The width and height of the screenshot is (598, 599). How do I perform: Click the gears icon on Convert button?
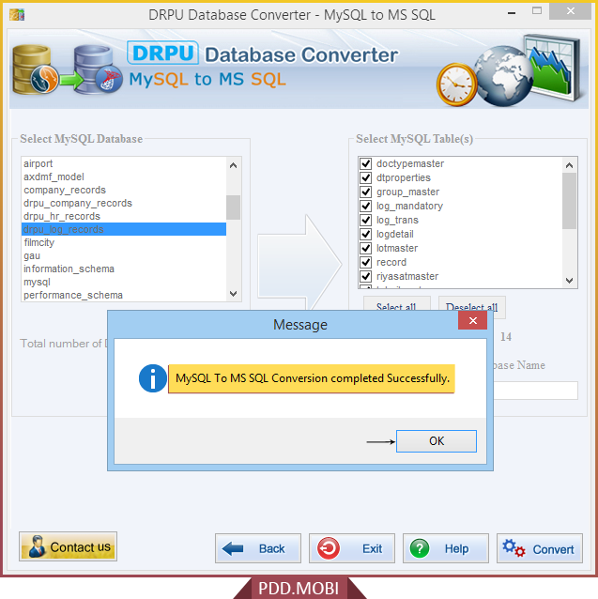pyautogui.click(x=514, y=547)
